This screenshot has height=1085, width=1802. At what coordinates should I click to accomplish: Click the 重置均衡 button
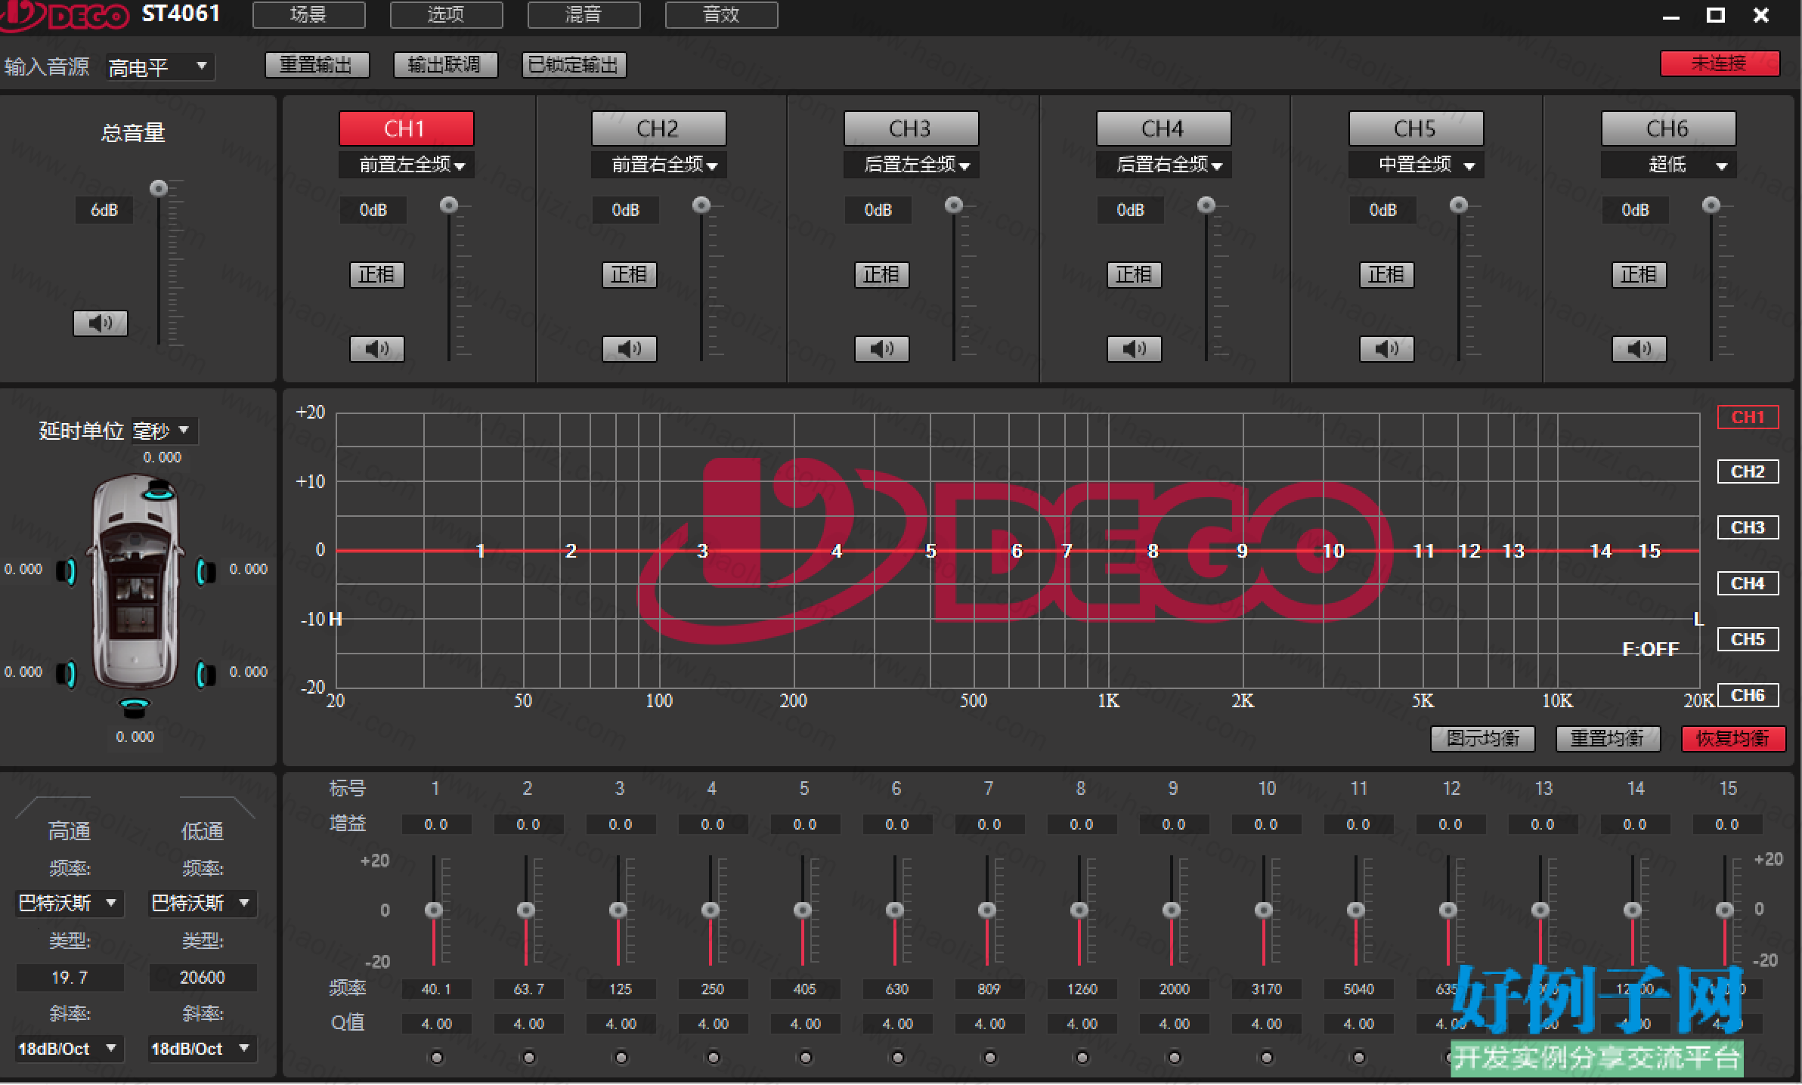(1608, 738)
